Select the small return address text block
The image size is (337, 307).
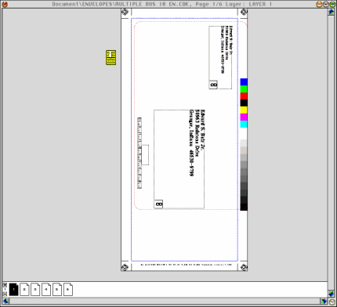226,49
